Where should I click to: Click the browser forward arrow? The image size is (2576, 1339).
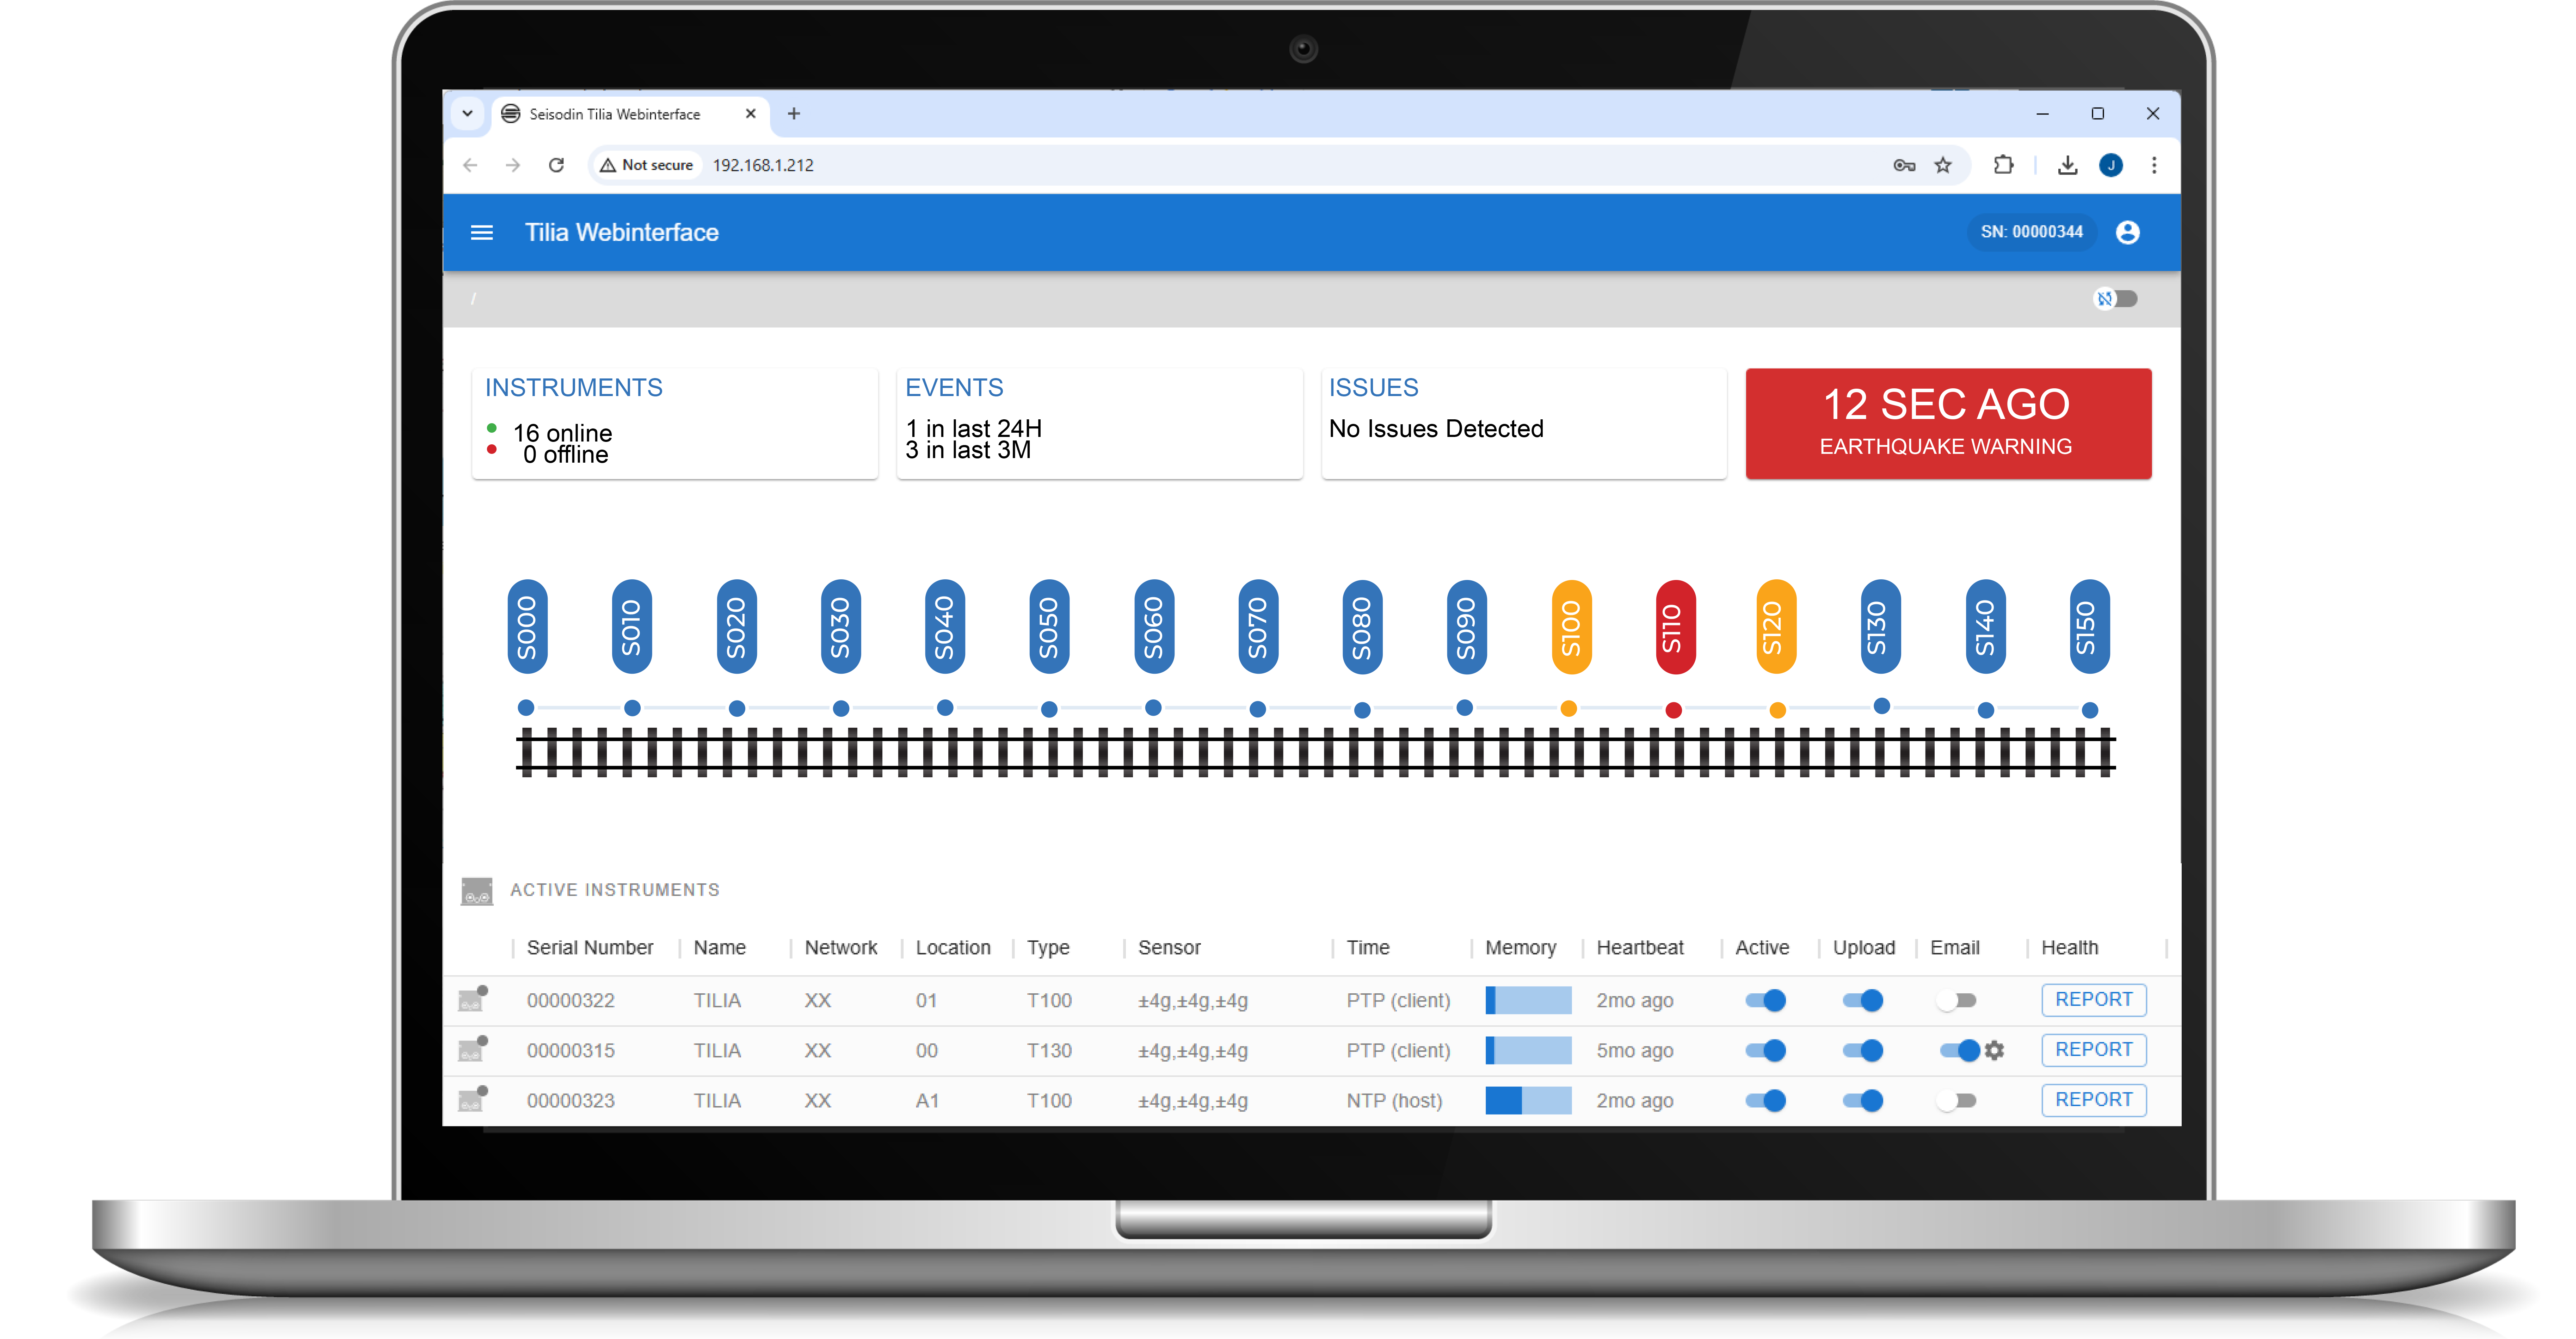[x=513, y=165]
